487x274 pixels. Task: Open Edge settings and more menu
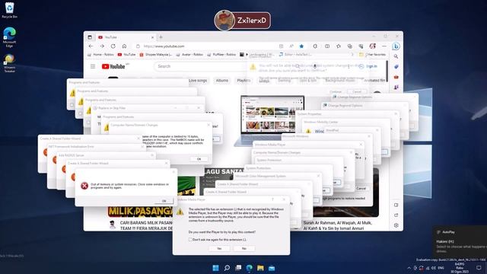click(x=384, y=46)
